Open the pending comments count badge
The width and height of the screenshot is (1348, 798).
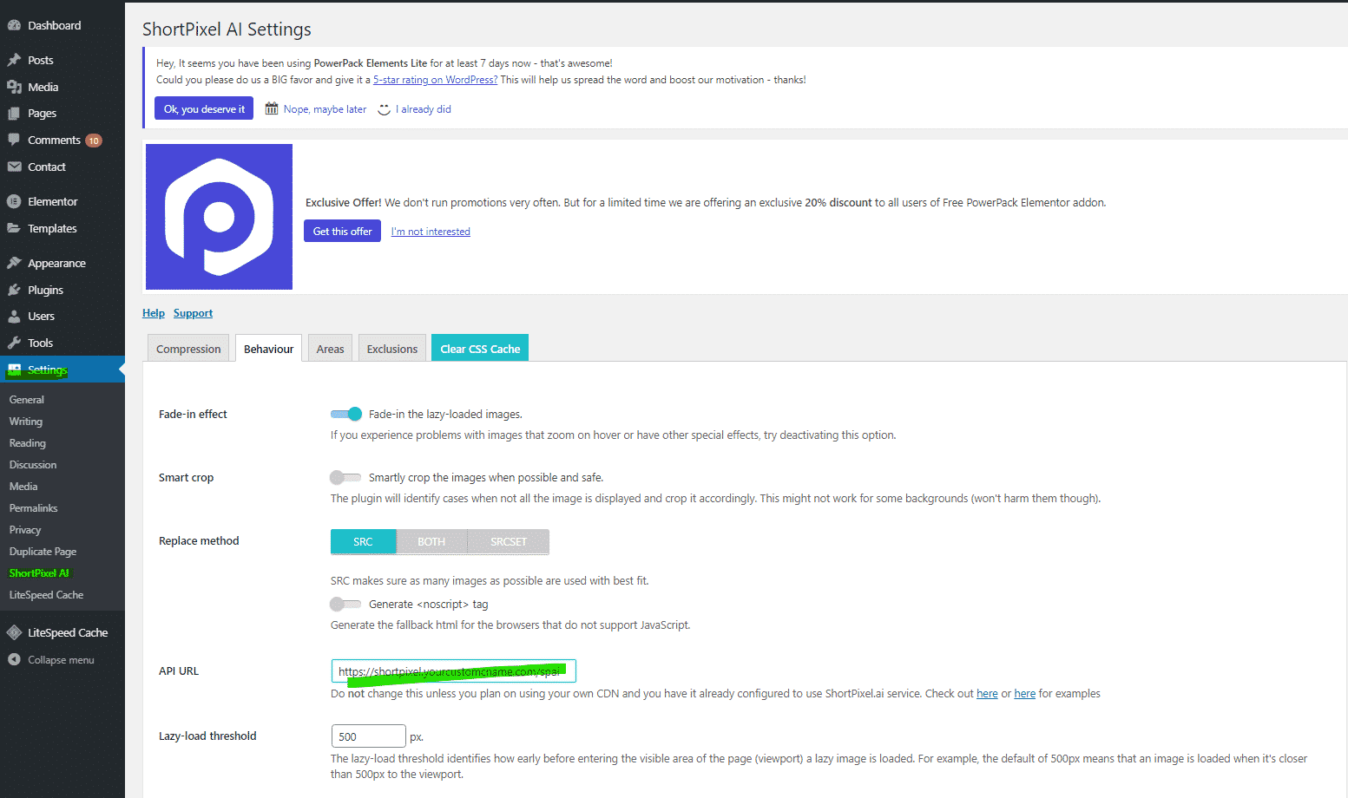tap(94, 141)
